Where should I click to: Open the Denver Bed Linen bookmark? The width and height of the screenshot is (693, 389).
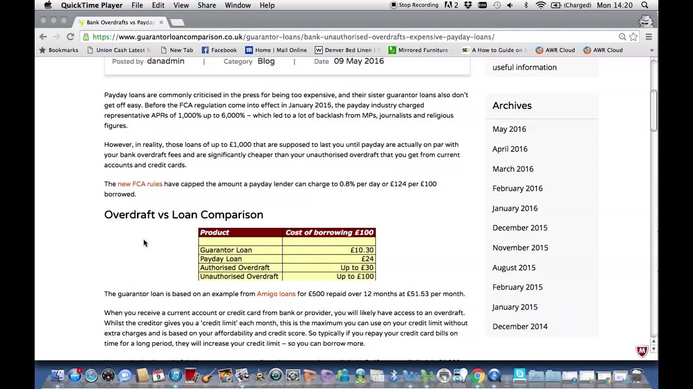point(348,50)
